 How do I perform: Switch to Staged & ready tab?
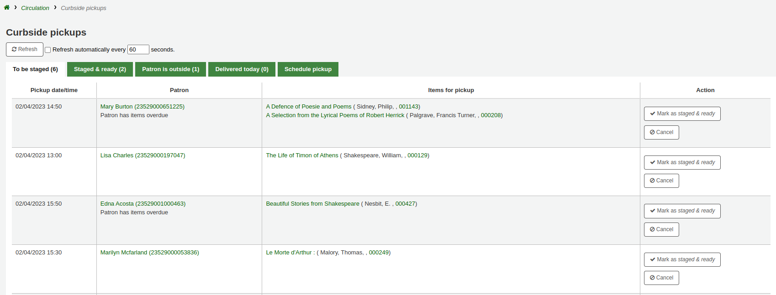coord(100,69)
